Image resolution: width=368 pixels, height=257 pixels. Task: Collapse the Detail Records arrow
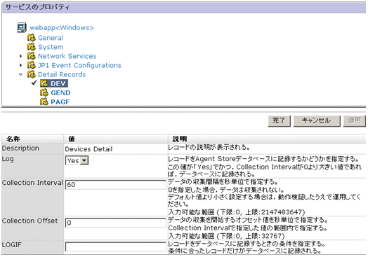point(20,74)
